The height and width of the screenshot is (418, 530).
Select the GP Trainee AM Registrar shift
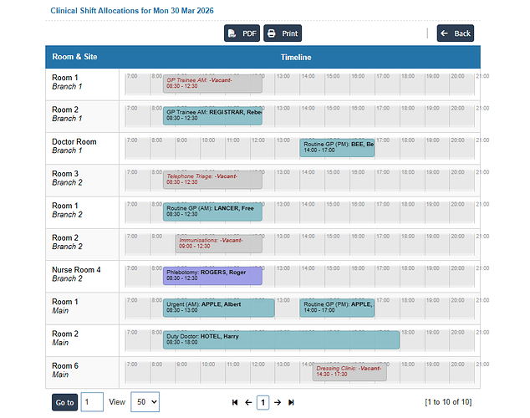(212, 115)
